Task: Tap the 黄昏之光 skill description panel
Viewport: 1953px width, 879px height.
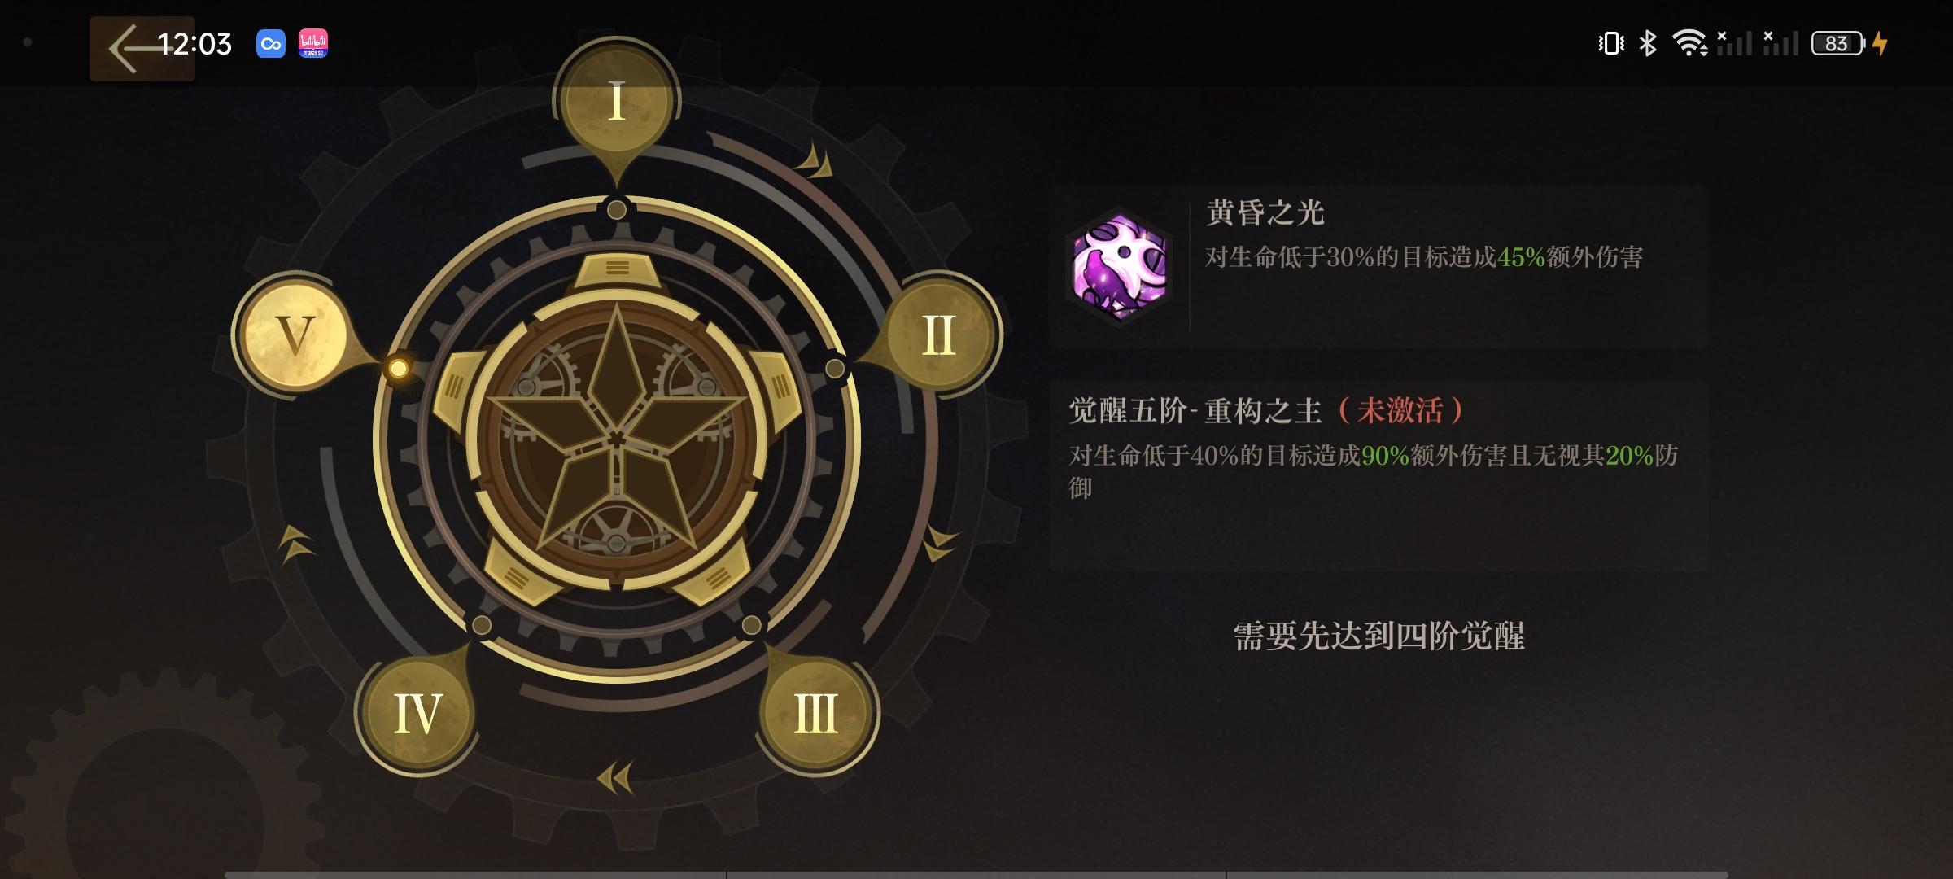Action: (1377, 266)
